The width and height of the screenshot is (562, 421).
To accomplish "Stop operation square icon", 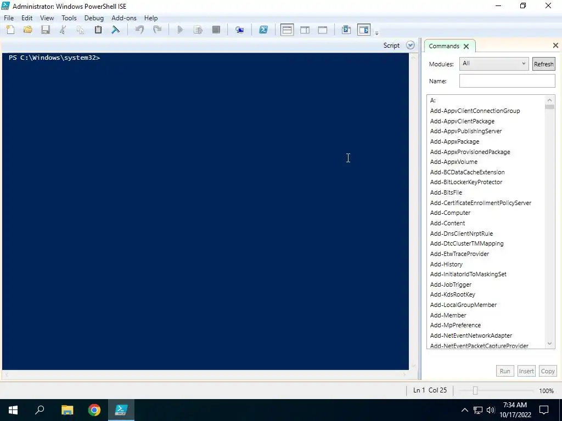I will click(216, 30).
